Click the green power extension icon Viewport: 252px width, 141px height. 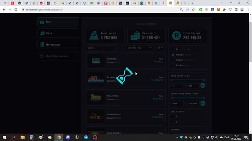pyautogui.click(x=200, y=9)
